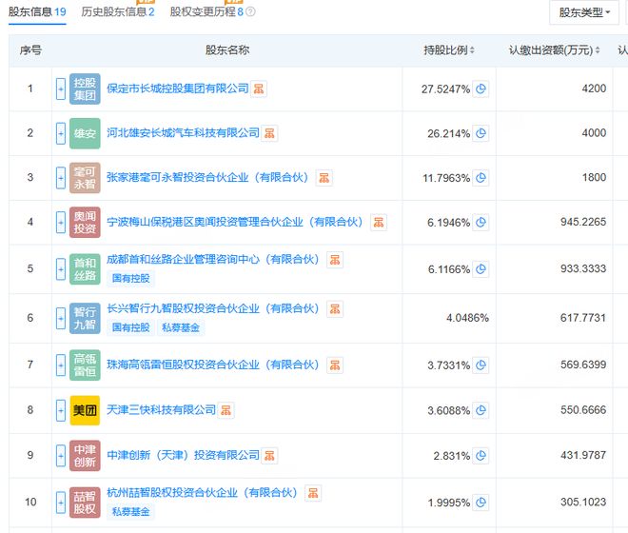
Task: Open 长兴智行九智股权投资合伙企业 link
Action: [x=213, y=309]
